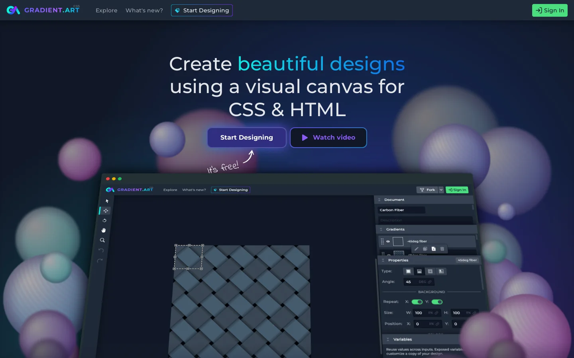
Task: Click the add-new-file icon on gradient popup
Action: point(434,249)
